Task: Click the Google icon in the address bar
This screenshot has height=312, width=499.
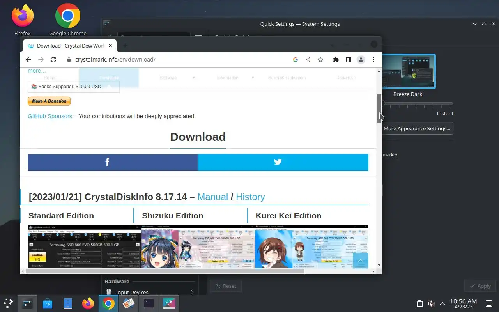Action: tap(295, 60)
